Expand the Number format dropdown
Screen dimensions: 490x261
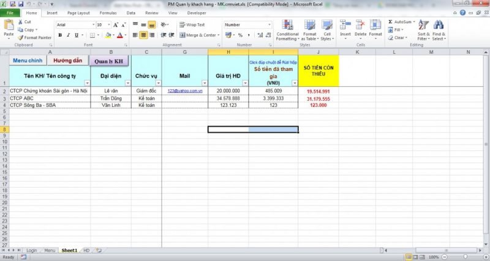pyautogui.click(x=269, y=24)
